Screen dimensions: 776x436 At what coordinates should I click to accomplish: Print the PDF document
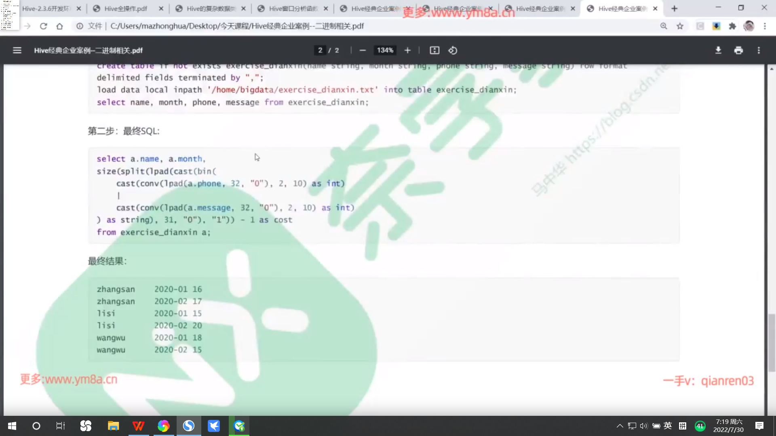(x=738, y=50)
